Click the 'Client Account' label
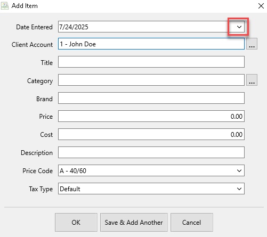 point(32,44)
